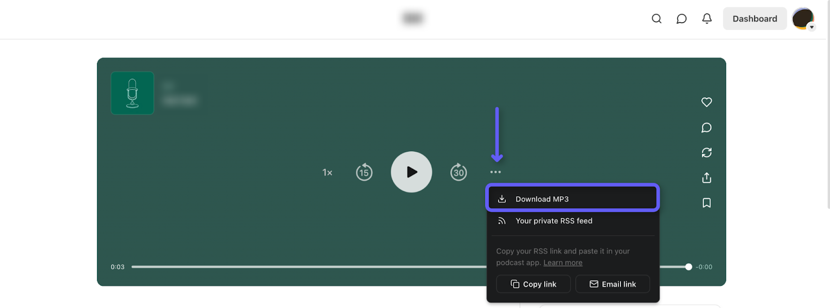830x308 pixels.
Task: Click the Email link button
Action: (x=613, y=284)
